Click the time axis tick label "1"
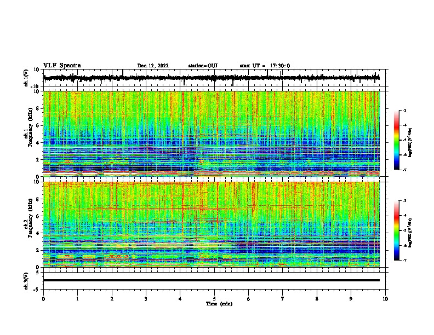The width and height of the screenshot is (434, 335). 78,299
